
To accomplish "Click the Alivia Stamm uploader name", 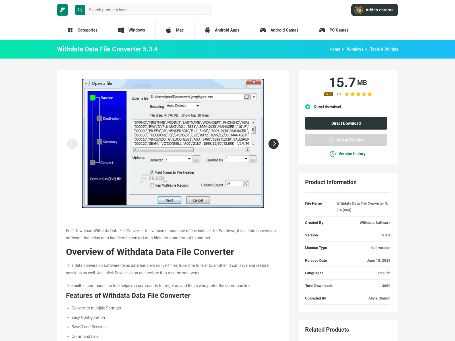I will (379, 298).
